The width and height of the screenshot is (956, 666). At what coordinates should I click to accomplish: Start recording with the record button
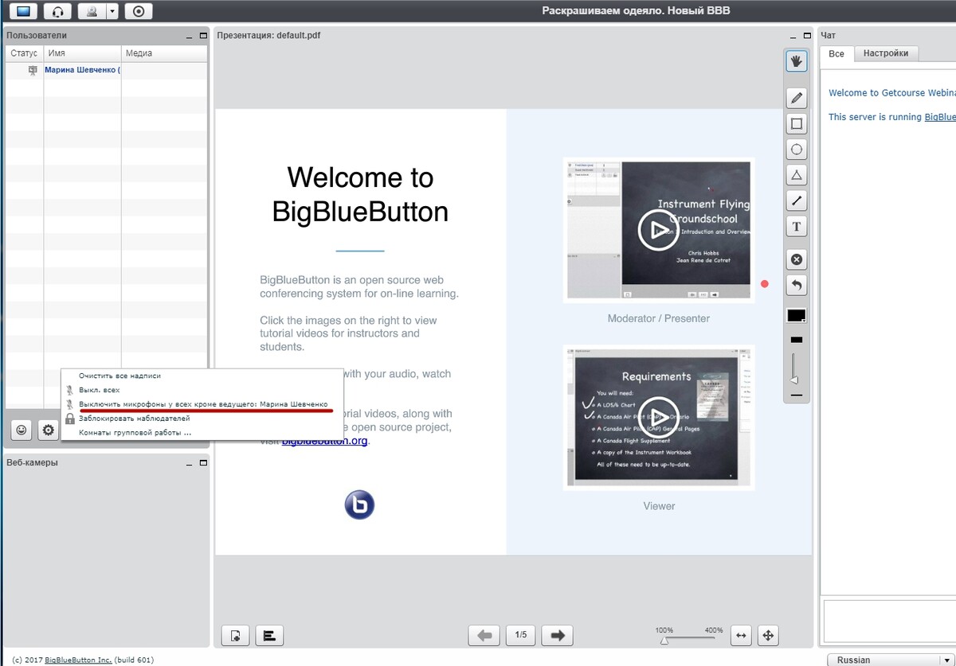(139, 11)
